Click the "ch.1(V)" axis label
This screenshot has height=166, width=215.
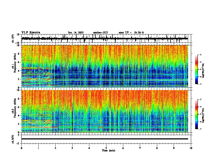point(13,39)
